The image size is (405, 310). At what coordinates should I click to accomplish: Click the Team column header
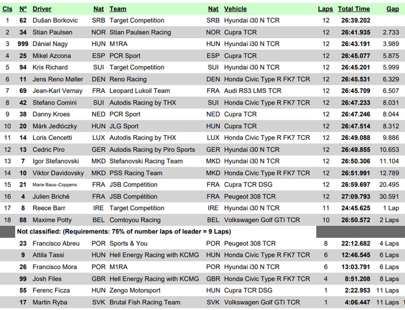[x=118, y=9]
